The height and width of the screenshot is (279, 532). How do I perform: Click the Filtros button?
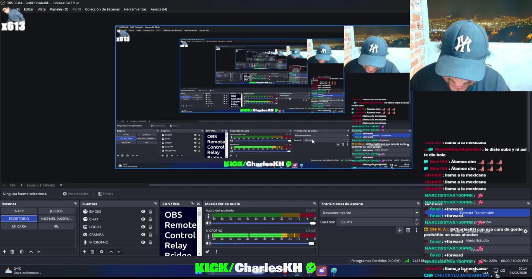pos(106,194)
